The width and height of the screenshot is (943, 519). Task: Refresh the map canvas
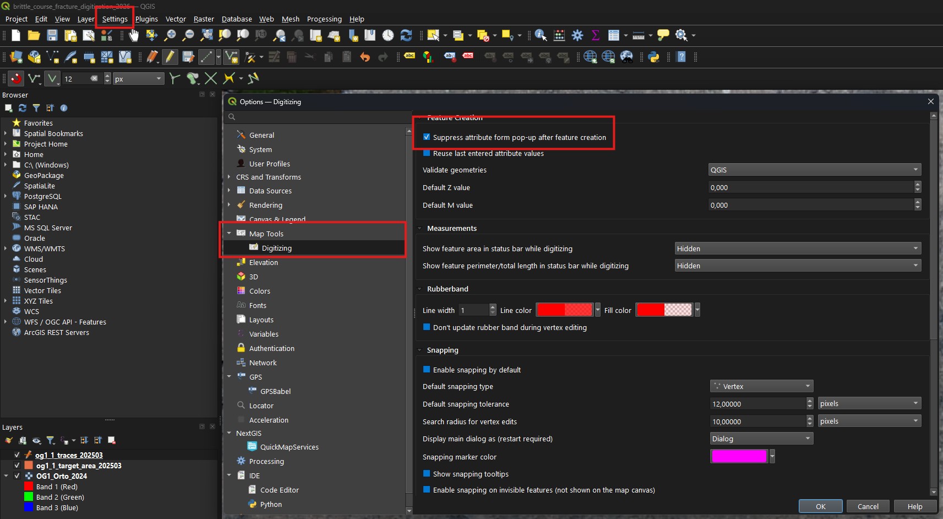point(407,35)
